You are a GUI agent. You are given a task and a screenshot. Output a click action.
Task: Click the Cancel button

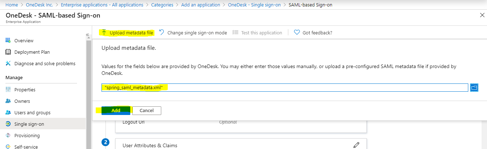point(146,110)
